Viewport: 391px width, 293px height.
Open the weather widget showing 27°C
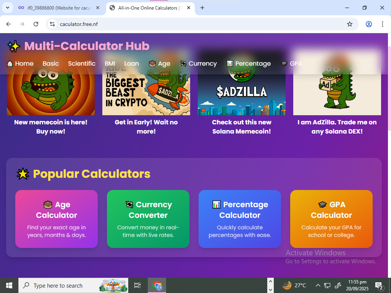pos(294,285)
